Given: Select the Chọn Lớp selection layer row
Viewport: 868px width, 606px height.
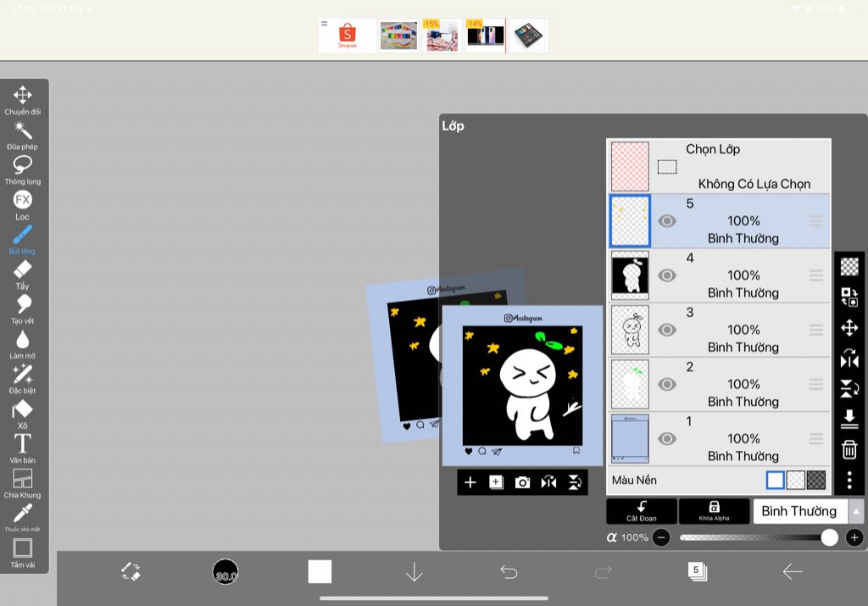Looking at the screenshot, I should tap(719, 165).
